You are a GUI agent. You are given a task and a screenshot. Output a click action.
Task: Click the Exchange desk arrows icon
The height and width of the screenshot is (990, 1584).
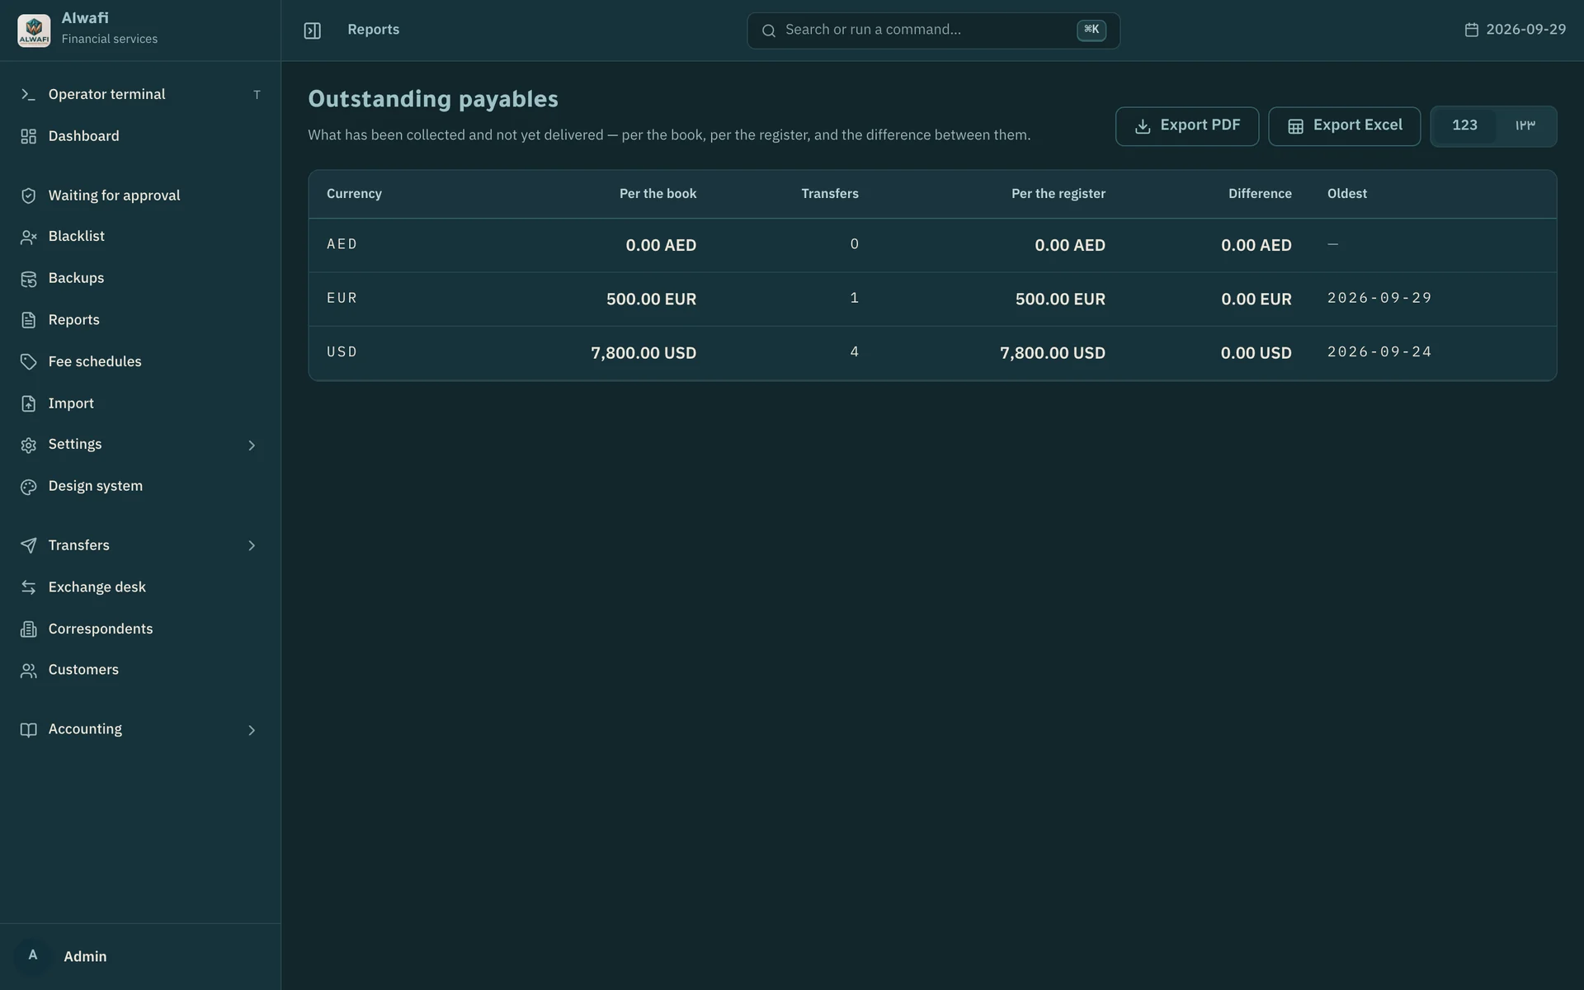tap(28, 587)
